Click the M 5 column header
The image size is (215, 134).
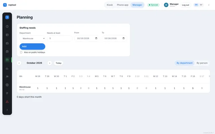pos(97,76)
